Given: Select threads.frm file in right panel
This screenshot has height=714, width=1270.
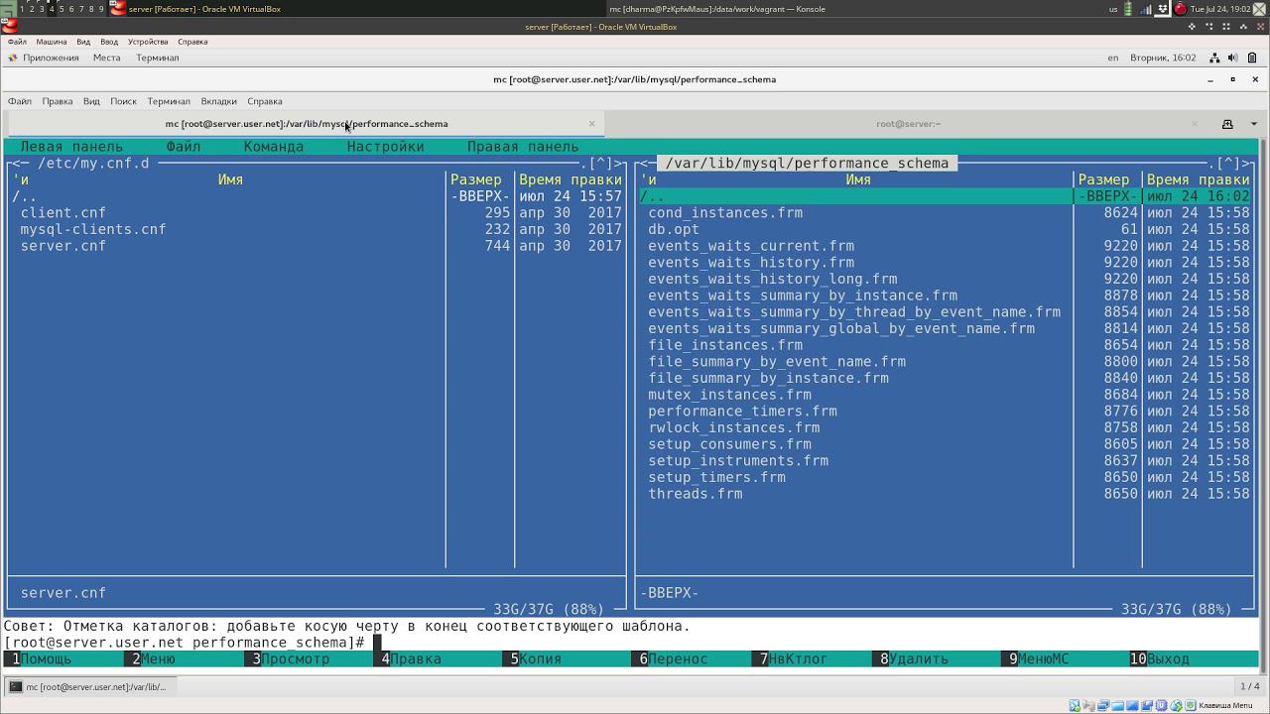Looking at the screenshot, I should point(696,494).
